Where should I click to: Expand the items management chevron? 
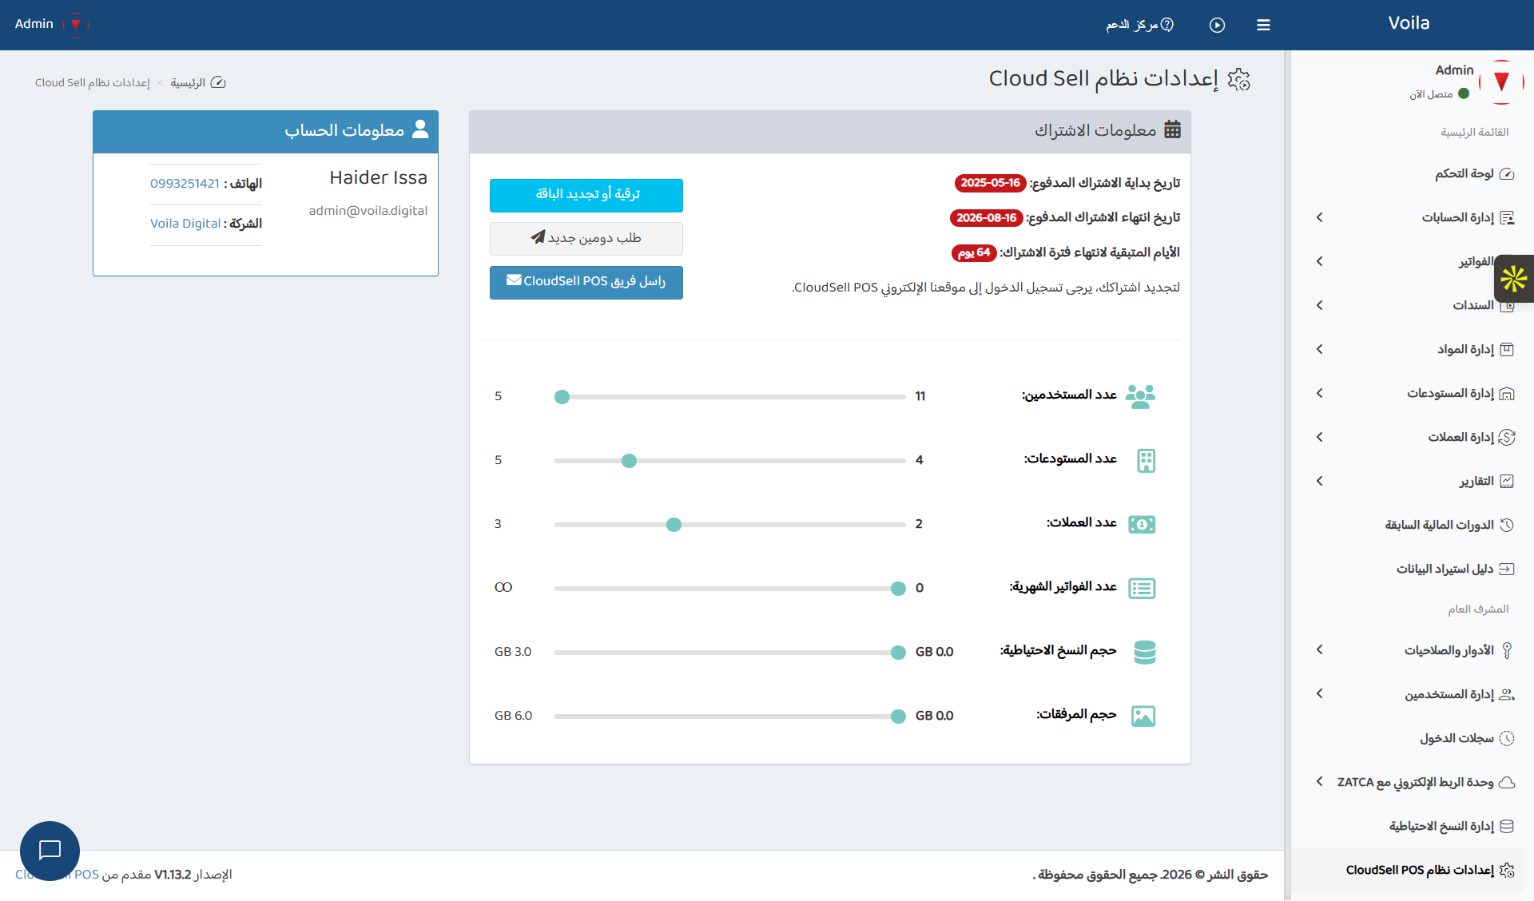click(1320, 349)
